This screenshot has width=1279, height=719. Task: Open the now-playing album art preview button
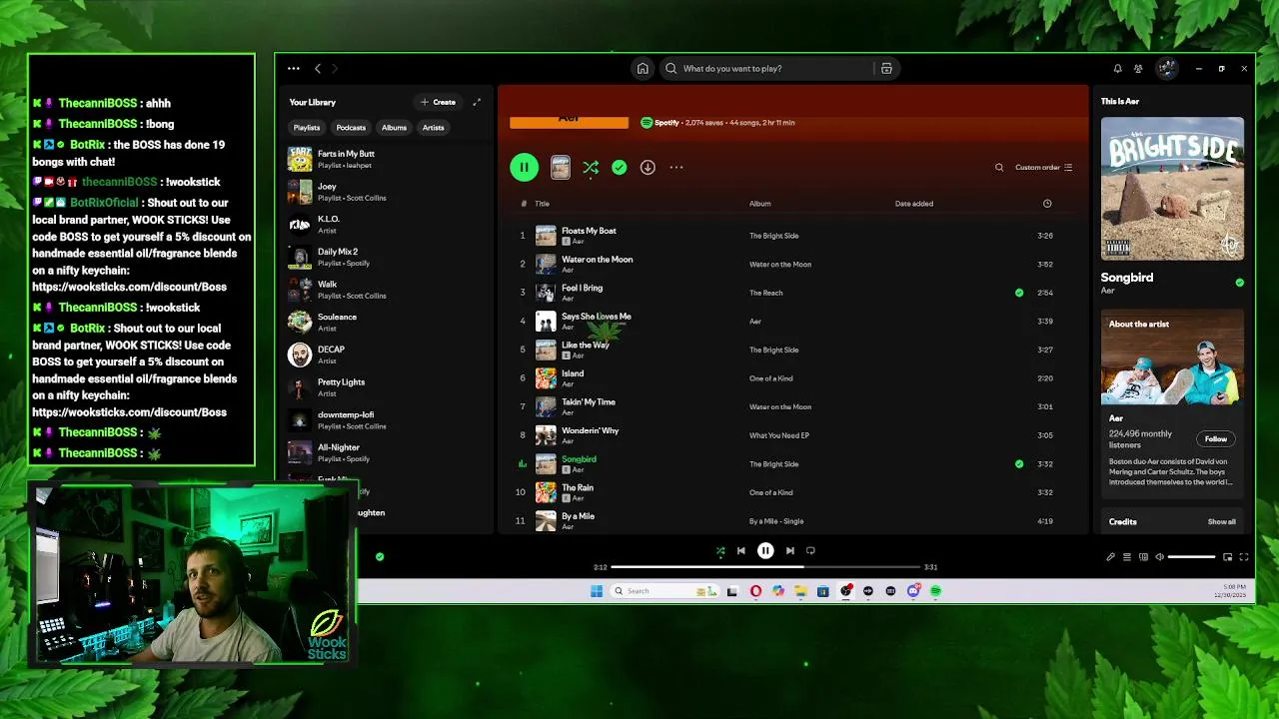561,167
